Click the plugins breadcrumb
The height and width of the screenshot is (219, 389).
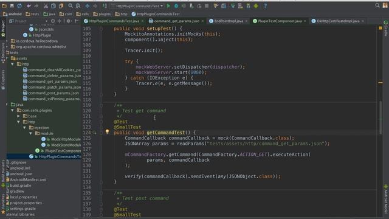pyautogui.click(x=102, y=14)
